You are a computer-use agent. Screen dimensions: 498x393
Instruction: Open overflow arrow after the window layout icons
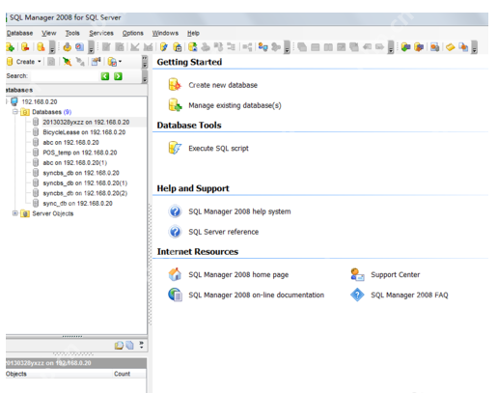391,47
